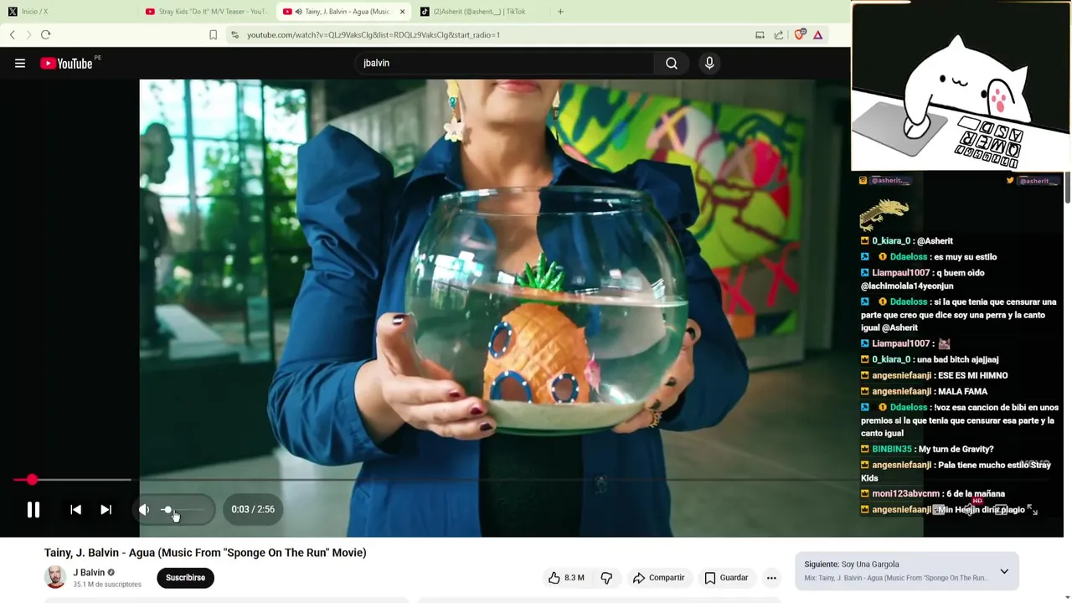1072x603 pixels.
Task: Open a new browser tab
Action: coord(560,12)
